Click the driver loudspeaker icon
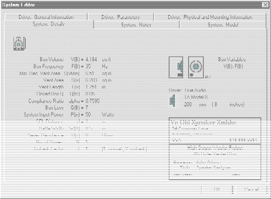This screenshot has height=199, width=271. 174,101
